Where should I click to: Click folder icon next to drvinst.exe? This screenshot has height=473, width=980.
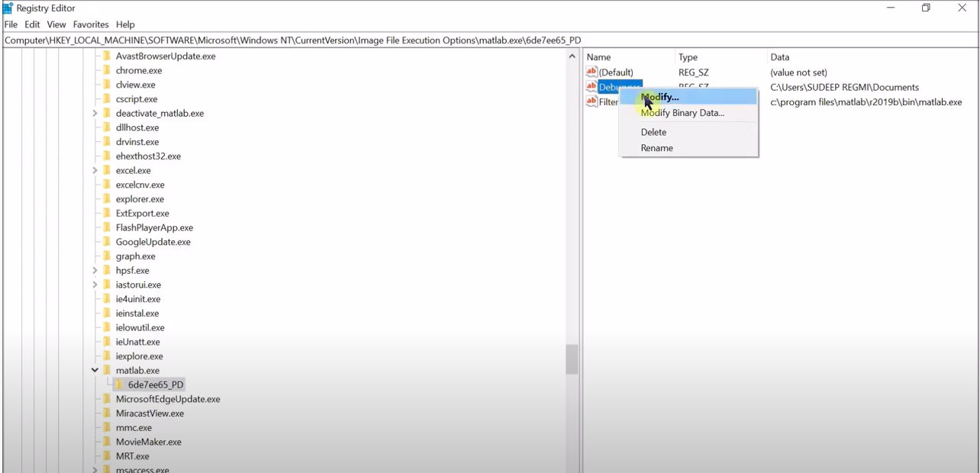pyautogui.click(x=107, y=142)
